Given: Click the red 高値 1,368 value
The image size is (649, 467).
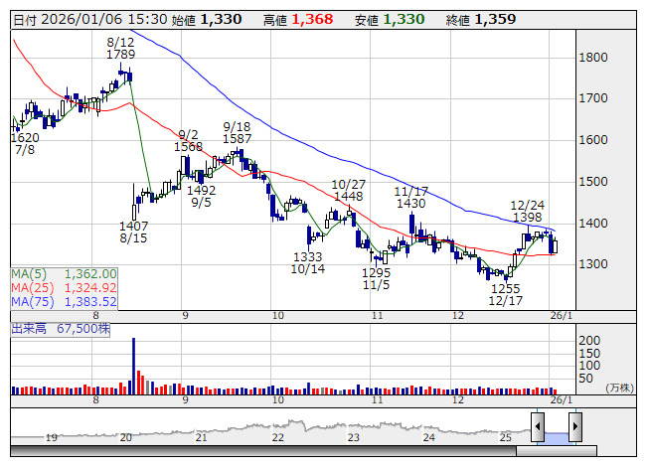Looking at the screenshot, I should click(x=314, y=19).
